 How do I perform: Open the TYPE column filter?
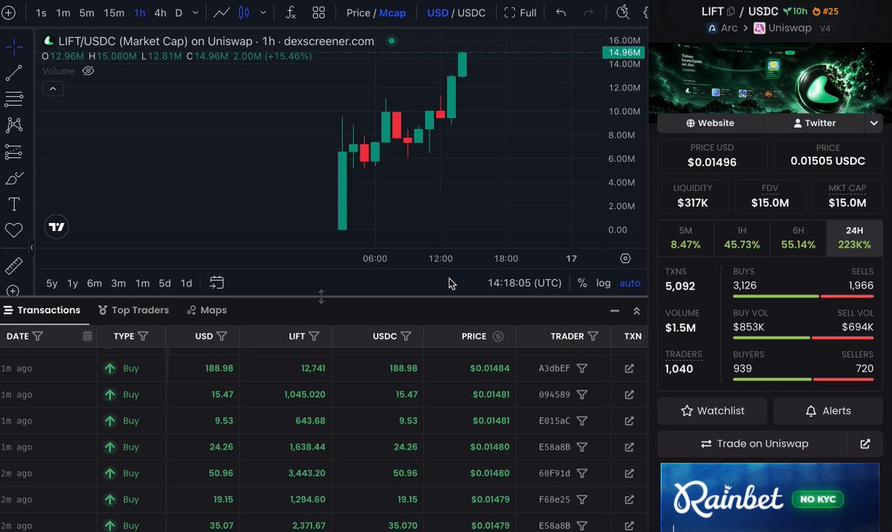click(143, 336)
